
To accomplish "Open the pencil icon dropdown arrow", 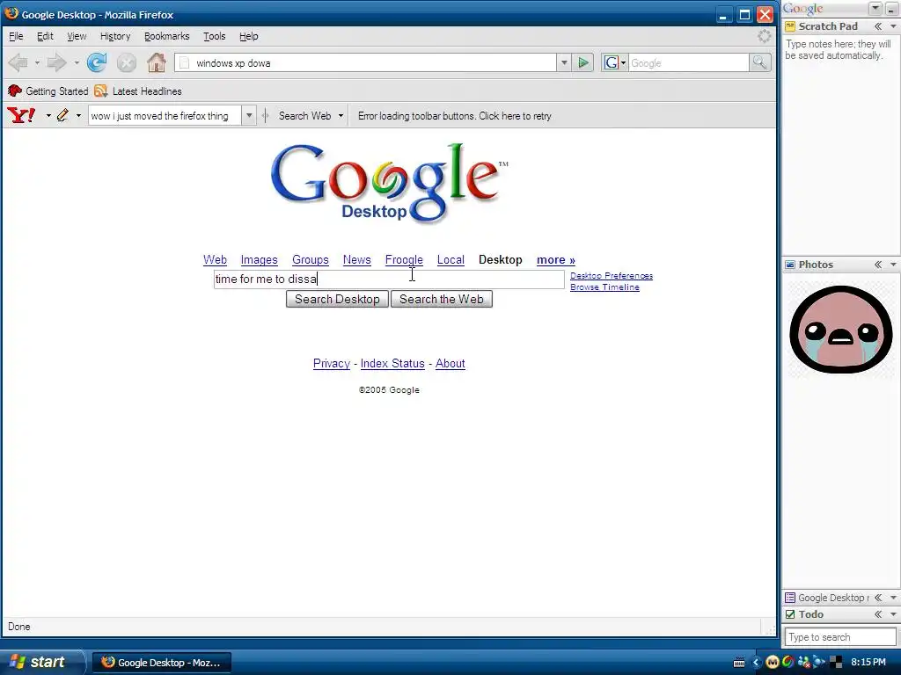I will 78,115.
